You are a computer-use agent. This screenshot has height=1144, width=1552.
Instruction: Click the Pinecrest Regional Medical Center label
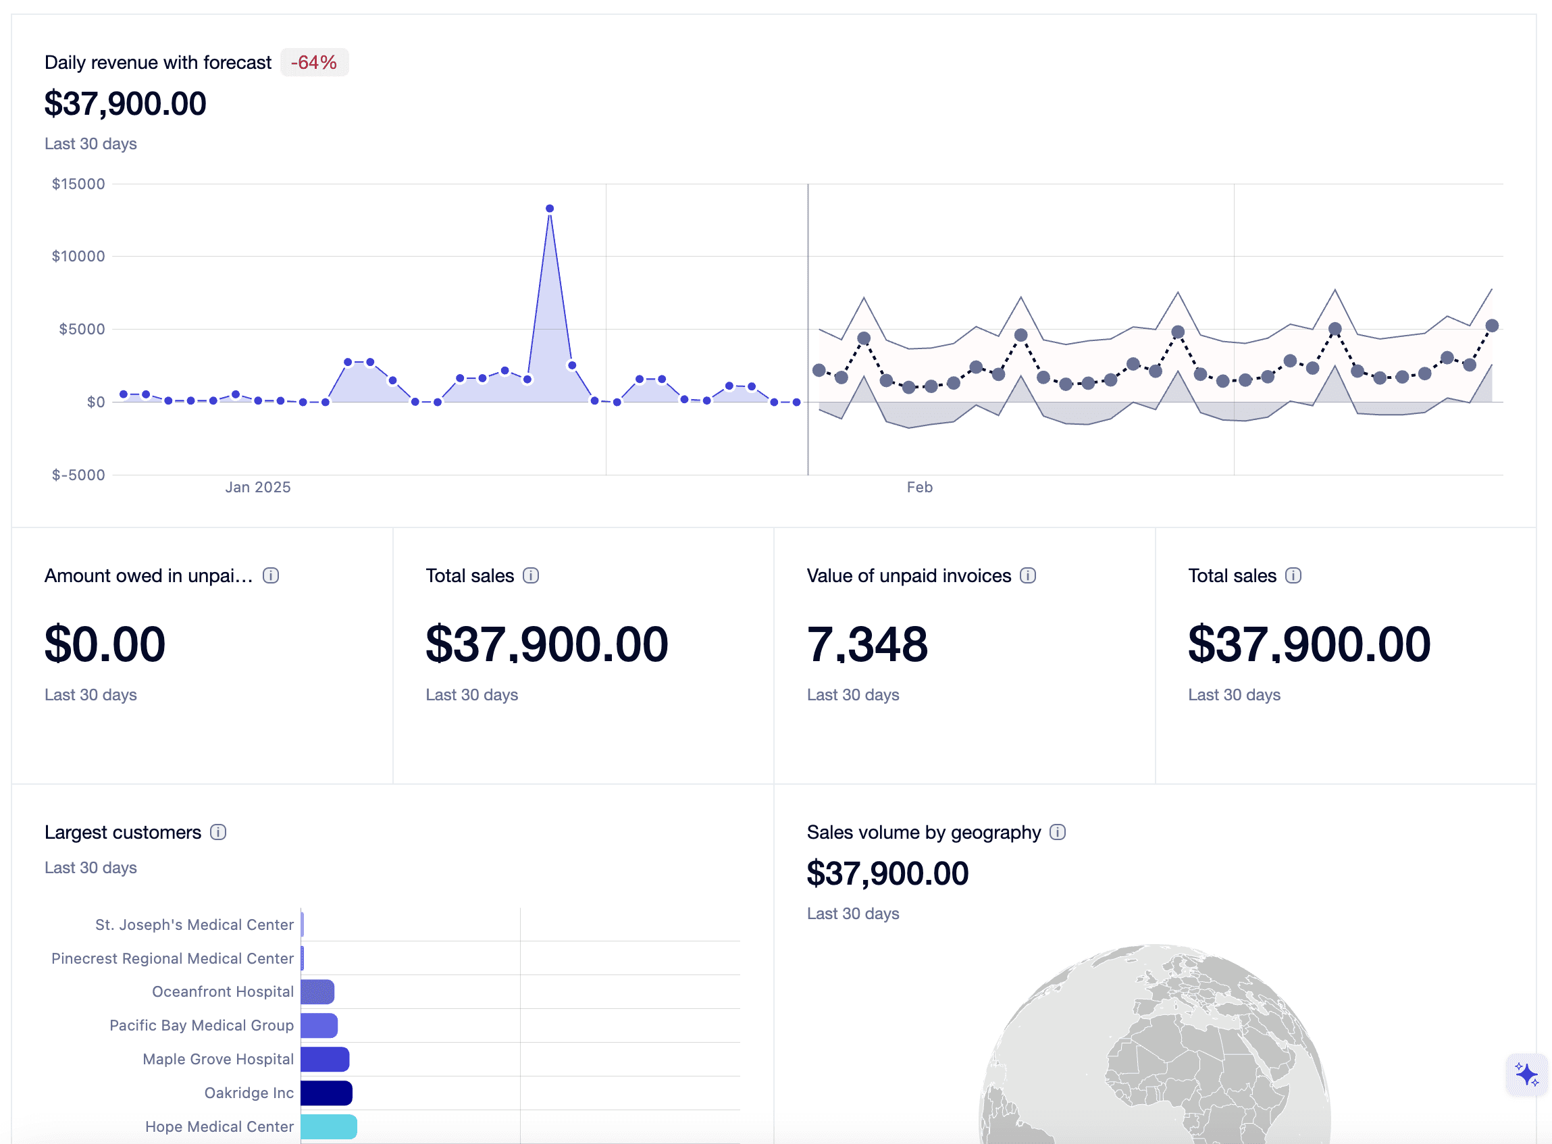click(x=172, y=958)
